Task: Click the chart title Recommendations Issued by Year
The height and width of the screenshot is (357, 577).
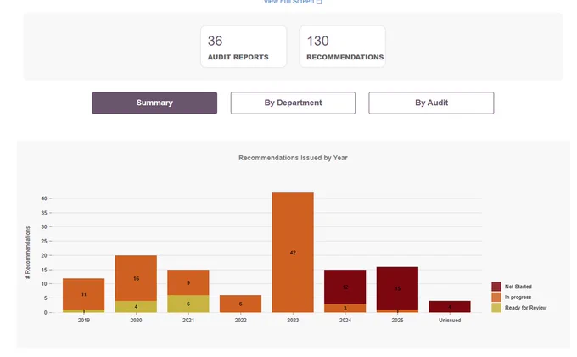Action: pos(293,158)
